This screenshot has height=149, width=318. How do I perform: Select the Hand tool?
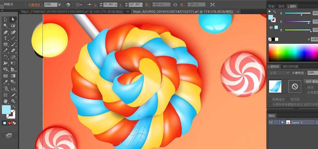click(x=6, y=101)
